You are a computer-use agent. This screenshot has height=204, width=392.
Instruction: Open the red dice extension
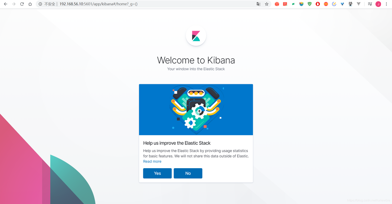pos(277,4)
